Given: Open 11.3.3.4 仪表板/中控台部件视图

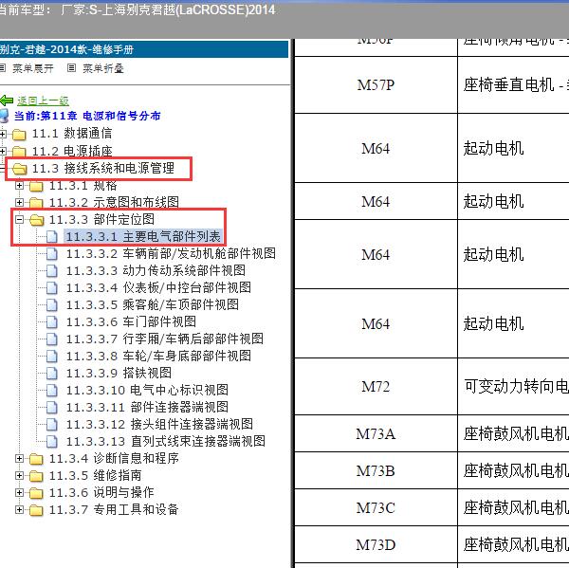Looking at the screenshot, I should coord(158,287).
